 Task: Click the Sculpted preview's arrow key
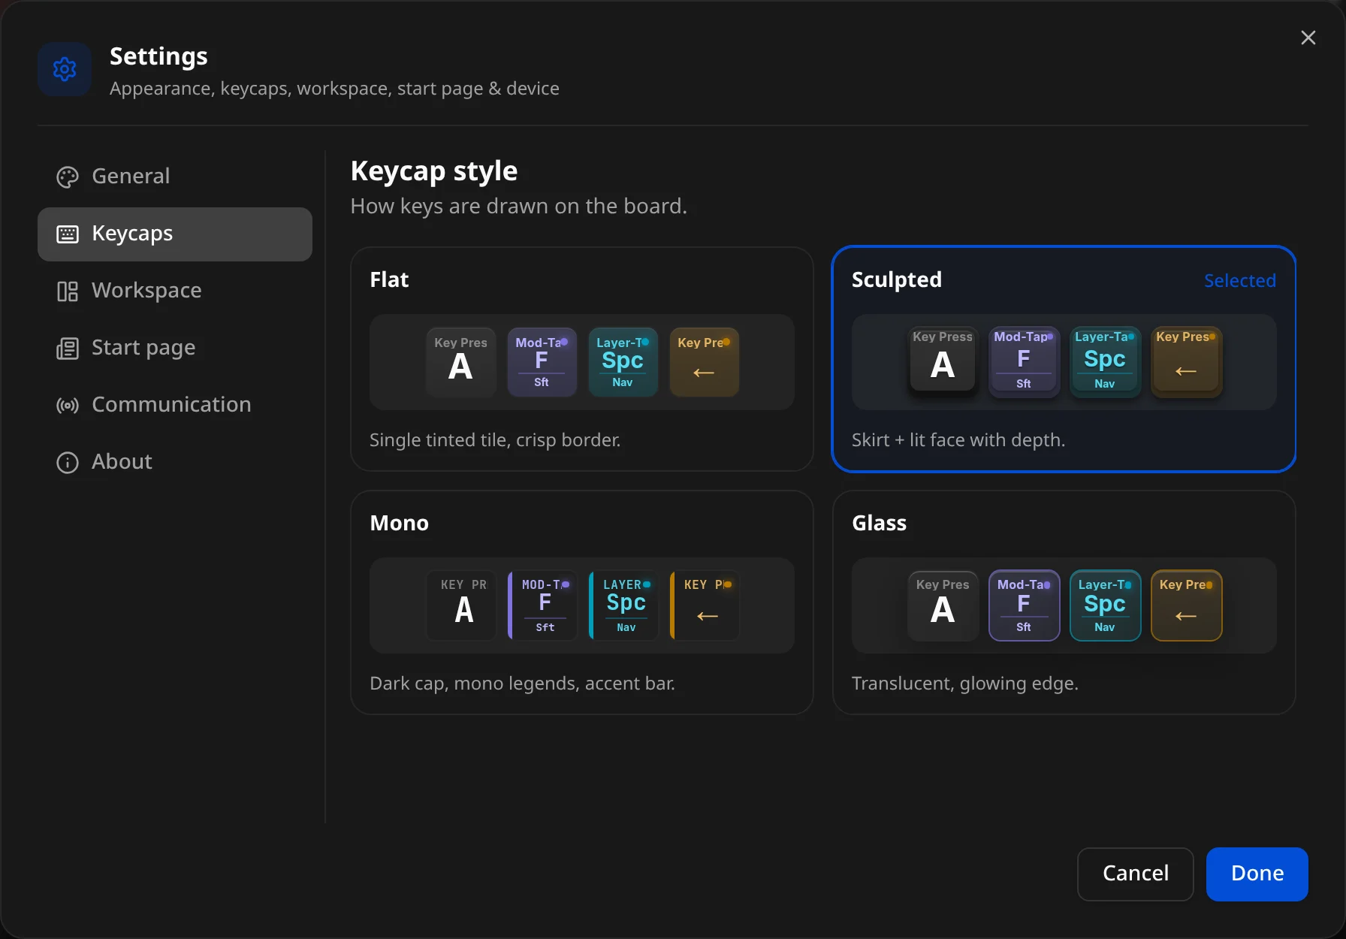click(x=1186, y=362)
